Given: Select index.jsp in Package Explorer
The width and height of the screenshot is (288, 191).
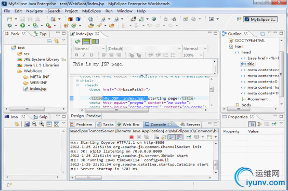Looking at the screenshot, I should point(35,89).
